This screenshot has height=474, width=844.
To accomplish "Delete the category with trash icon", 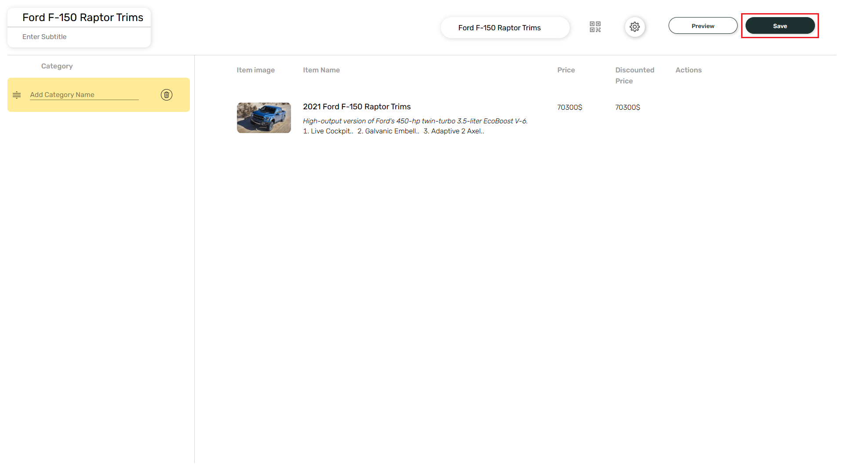I will (166, 95).
